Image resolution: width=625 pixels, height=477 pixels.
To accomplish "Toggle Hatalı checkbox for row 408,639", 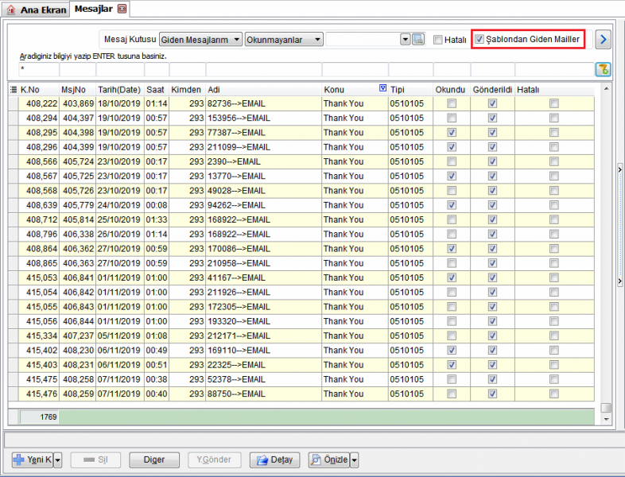I will (554, 205).
